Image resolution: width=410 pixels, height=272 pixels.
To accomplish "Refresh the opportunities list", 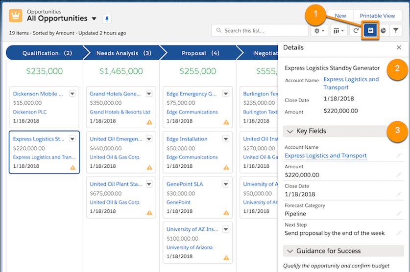I will pyautogui.click(x=356, y=31).
